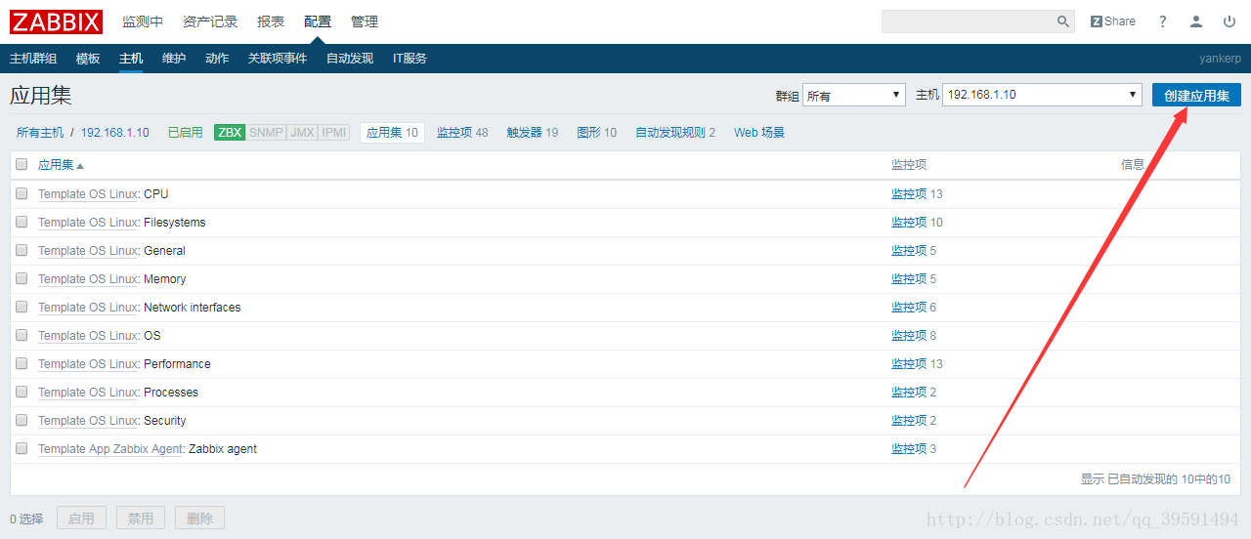
Task: Check the General row checkbox
Action: [22, 251]
